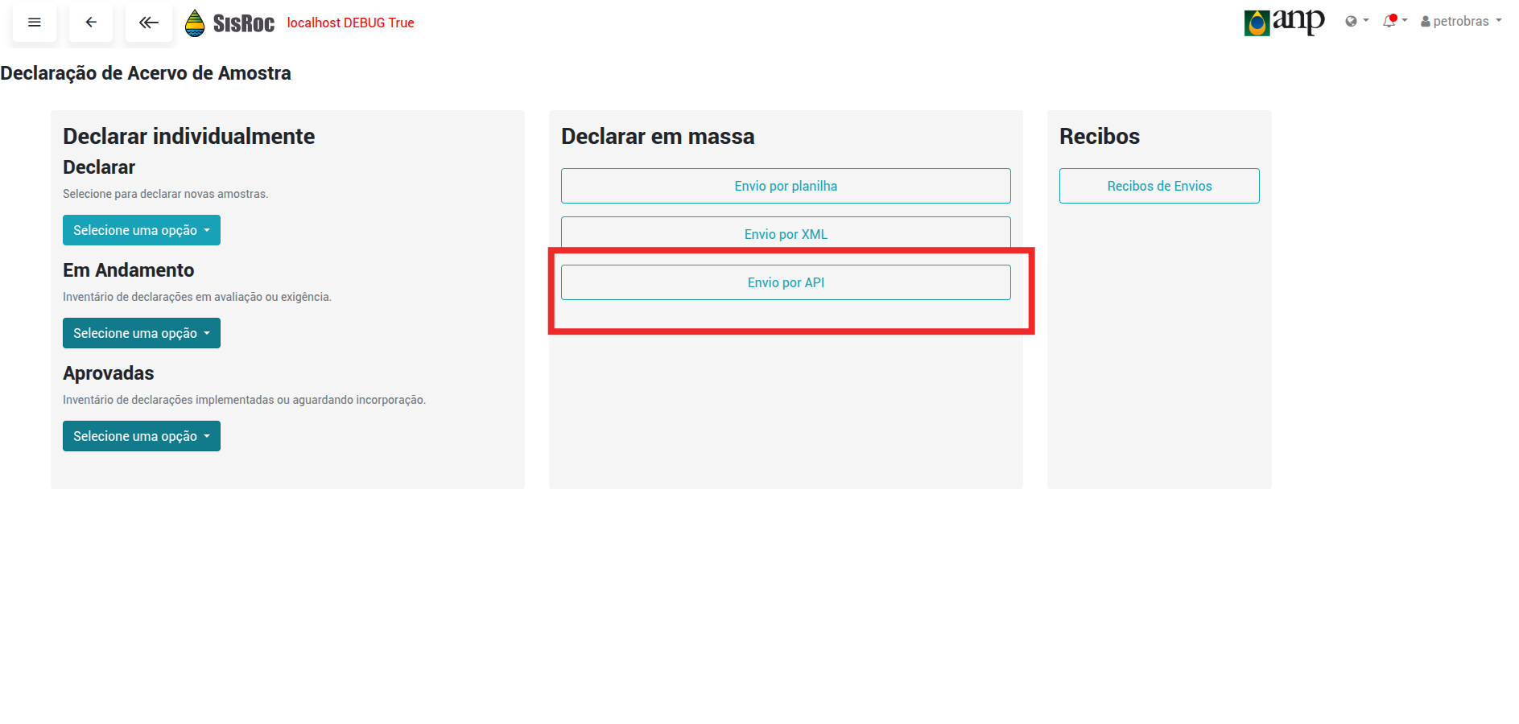This screenshot has height=724, width=1519.
Task: Open the Aprovadas 'Selecione uma opção' dropdown
Action: (141, 436)
